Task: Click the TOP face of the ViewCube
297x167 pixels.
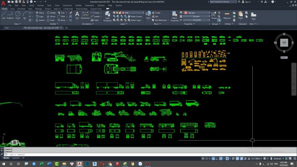Action: [284, 43]
